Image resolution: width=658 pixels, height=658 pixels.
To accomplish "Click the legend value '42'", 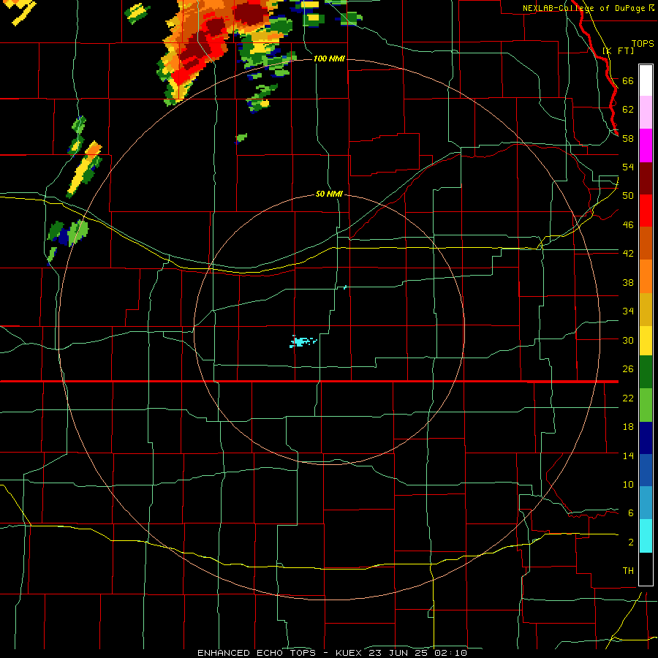I will click(628, 253).
